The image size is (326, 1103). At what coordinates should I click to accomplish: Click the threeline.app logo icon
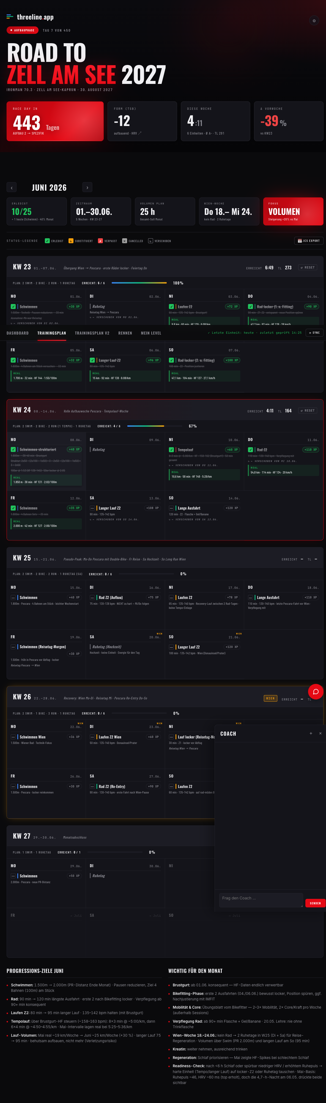tap(10, 17)
